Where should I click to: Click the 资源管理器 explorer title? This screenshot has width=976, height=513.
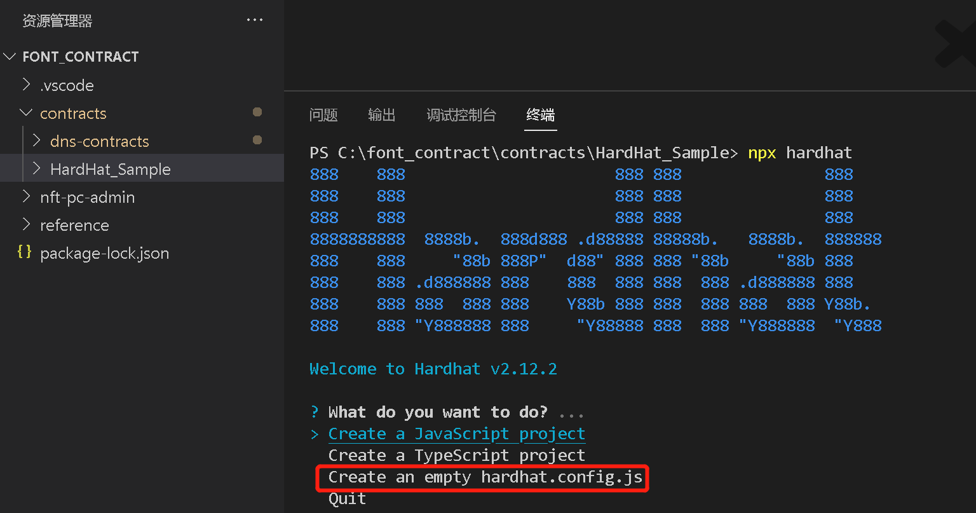point(57,21)
